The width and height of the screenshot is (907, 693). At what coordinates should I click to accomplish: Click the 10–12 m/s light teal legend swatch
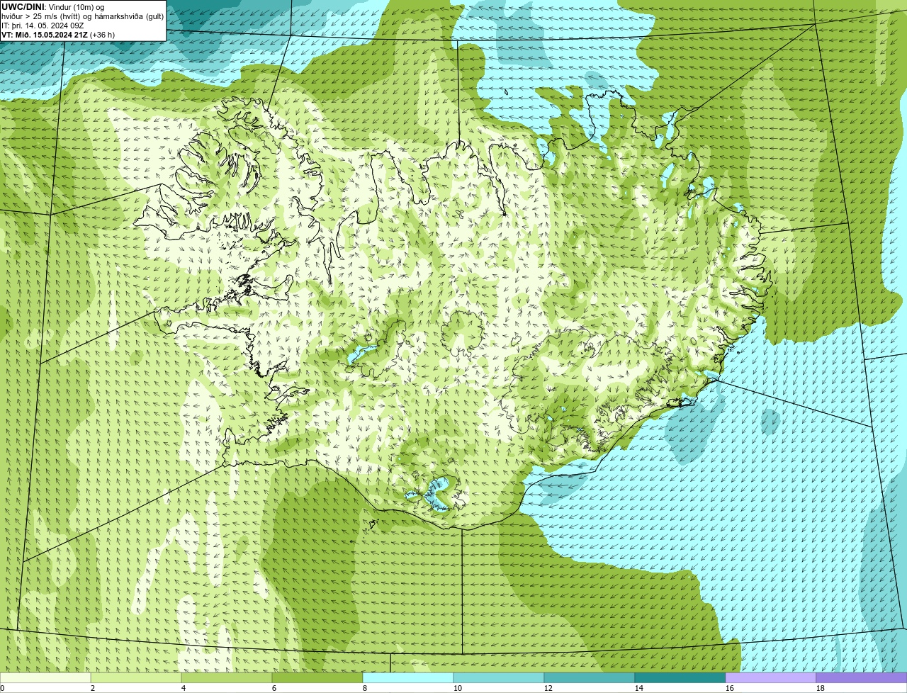(499, 677)
